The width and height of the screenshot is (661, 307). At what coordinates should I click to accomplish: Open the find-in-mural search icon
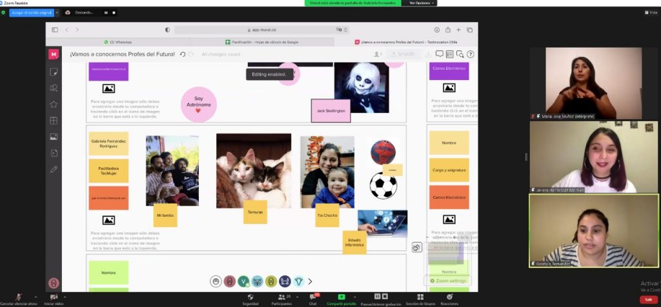pos(460,54)
